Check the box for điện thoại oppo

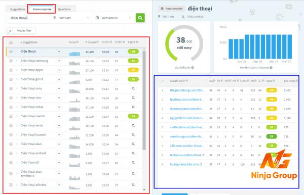click(x=11, y=70)
